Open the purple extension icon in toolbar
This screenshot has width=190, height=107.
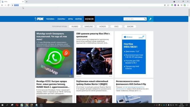click(x=175, y=5)
